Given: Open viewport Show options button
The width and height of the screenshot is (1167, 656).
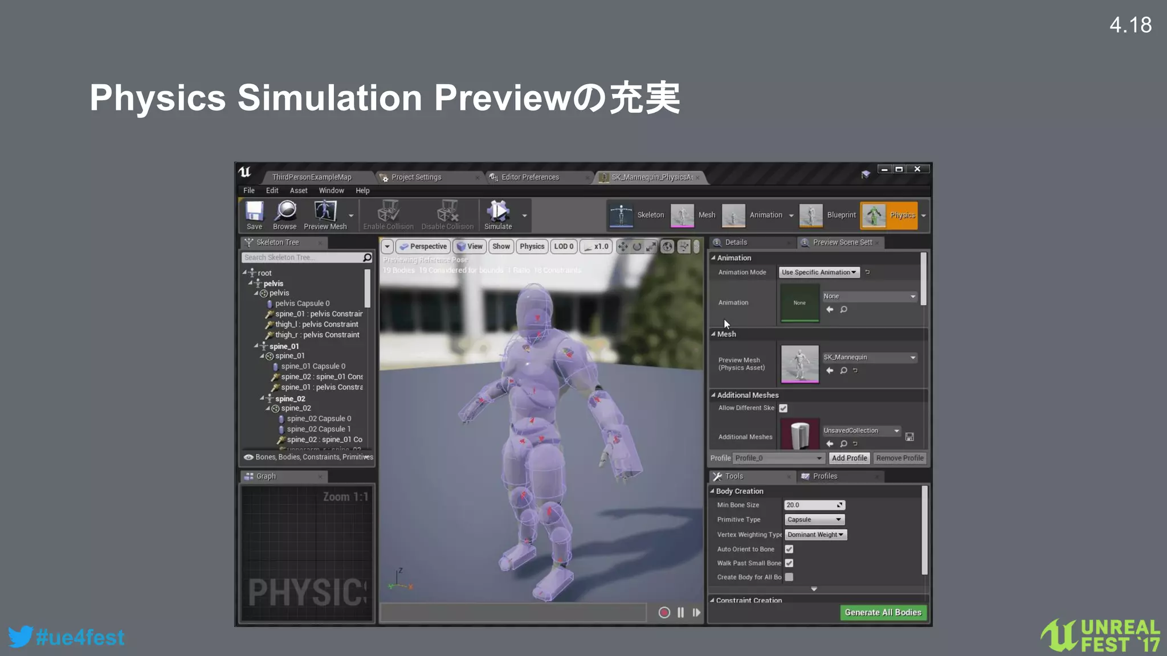Looking at the screenshot, I should [501, 247].
